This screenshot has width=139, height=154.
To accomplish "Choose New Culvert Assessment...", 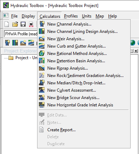I will [x=84, y=90].
